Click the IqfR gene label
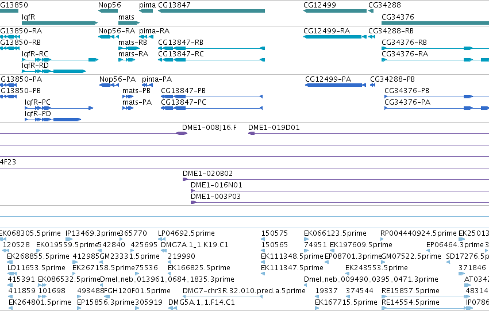The image size is (489, 311). [x=28, y=17]
